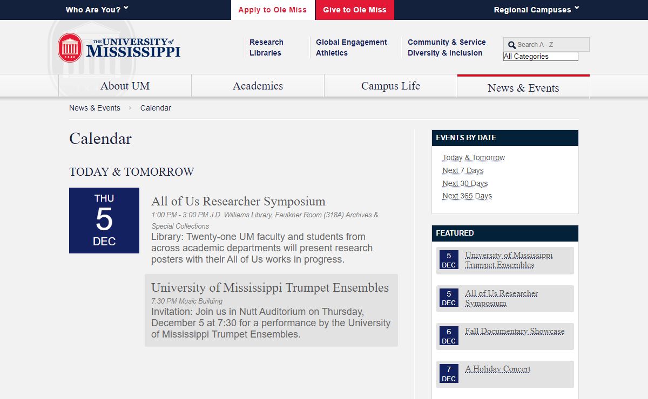Open featured All of Us Researcher Symposium
The height and width of the screenshot is (399, 648).
pyautogui.click(x=501, y=298)
